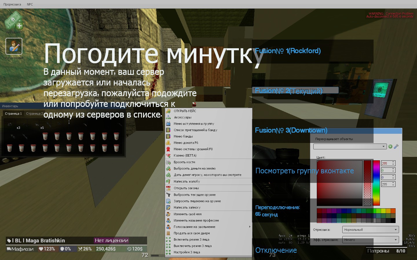The width and height of the screenshot is (417, 260).
Task: Click the wrench preset settings icon
Action: (x=396, y=146)
